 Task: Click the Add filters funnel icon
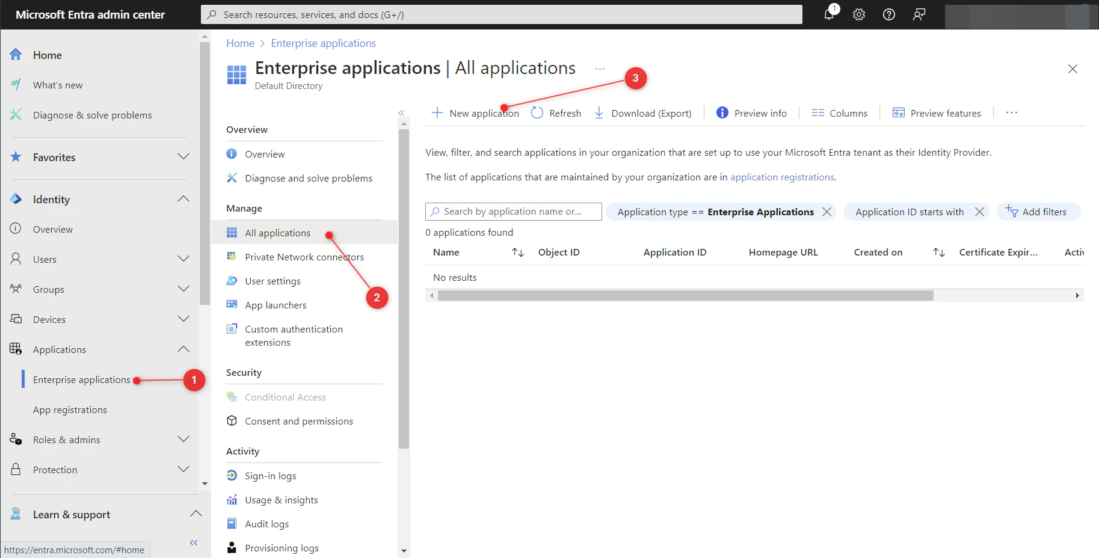[1012, 211]
